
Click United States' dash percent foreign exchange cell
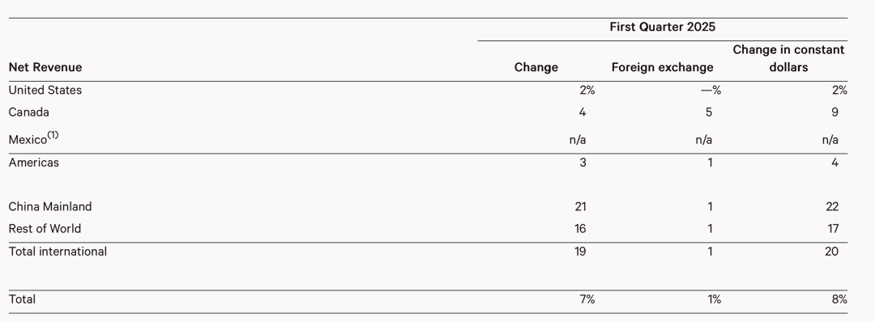[x=711, y=91]
